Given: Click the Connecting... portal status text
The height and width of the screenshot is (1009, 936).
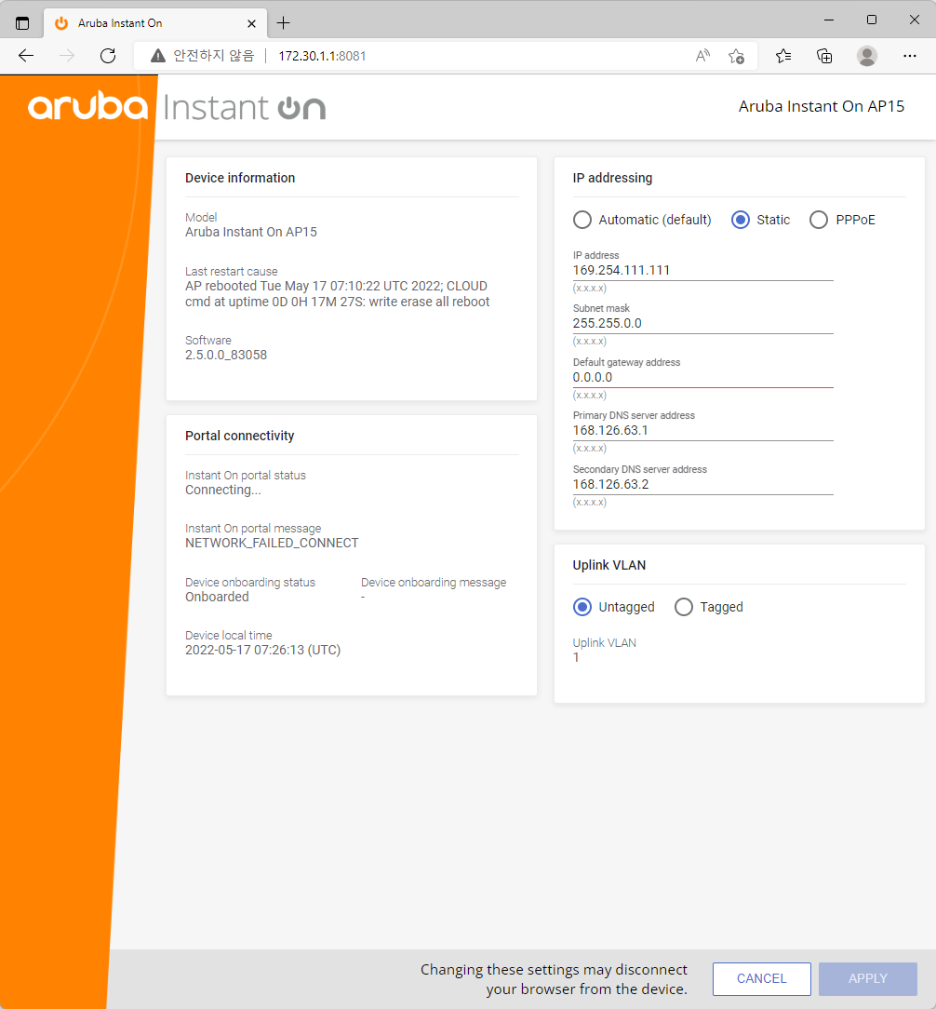Looking at the screenshot, I should 223,490.
